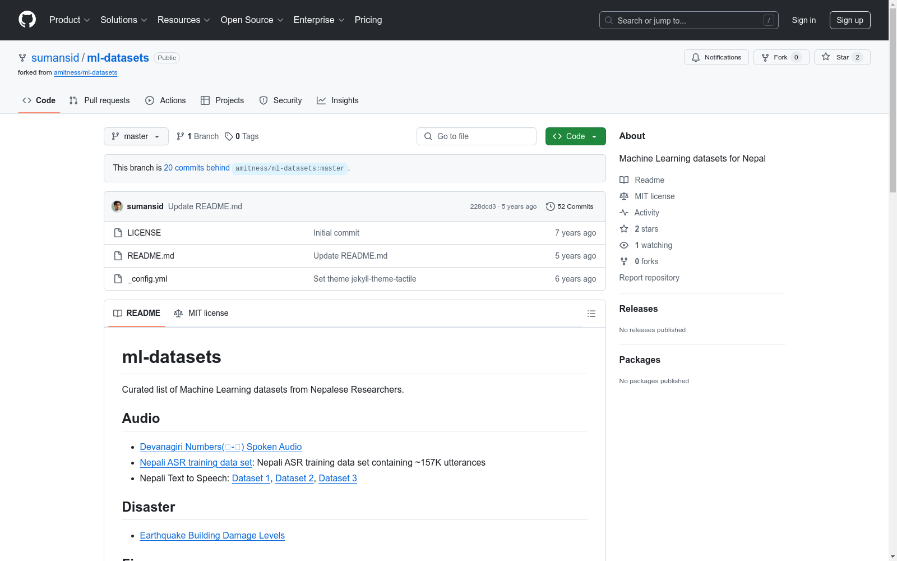Select the README tab in file viewer
This screenshot has height=561, width=897.
(137, 313)
